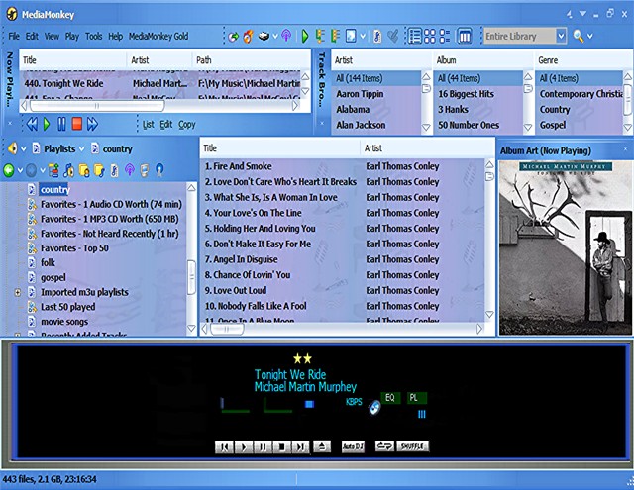Open the File menu

(x=14, y=36)
